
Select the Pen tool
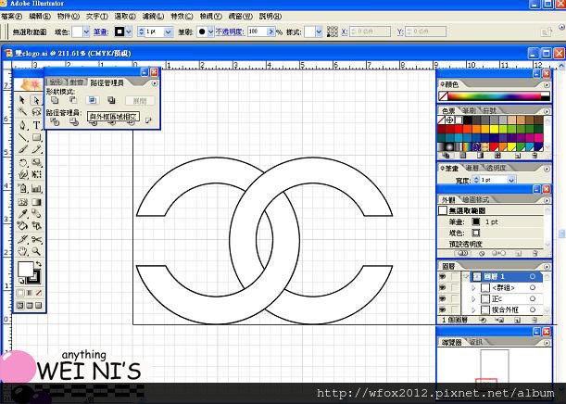pyautogui.click(x=22, y=125)
